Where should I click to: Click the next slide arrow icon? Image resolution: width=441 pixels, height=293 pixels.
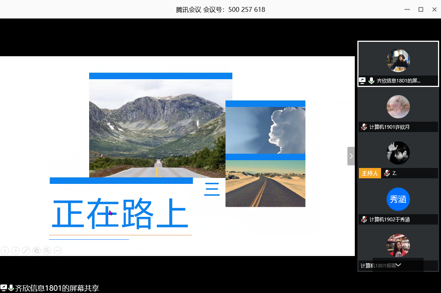tap(15, 250)
